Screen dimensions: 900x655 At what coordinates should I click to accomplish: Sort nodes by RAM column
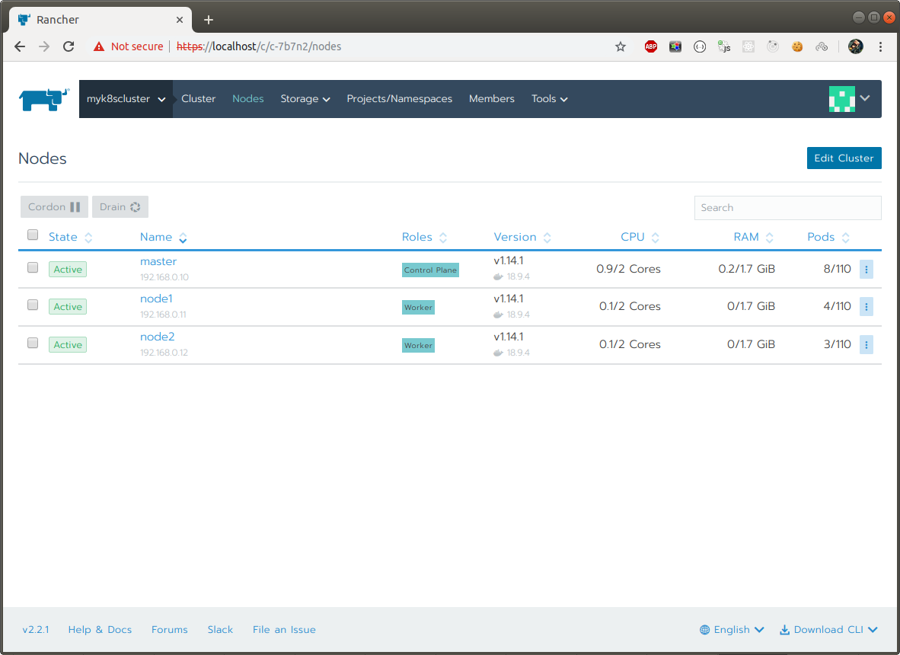[x=753, y=237]
